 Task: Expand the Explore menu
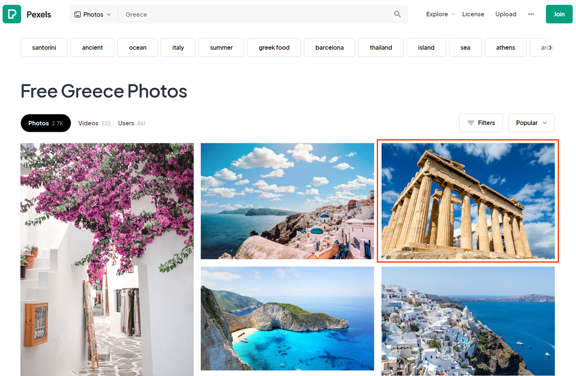coord(440,14)
